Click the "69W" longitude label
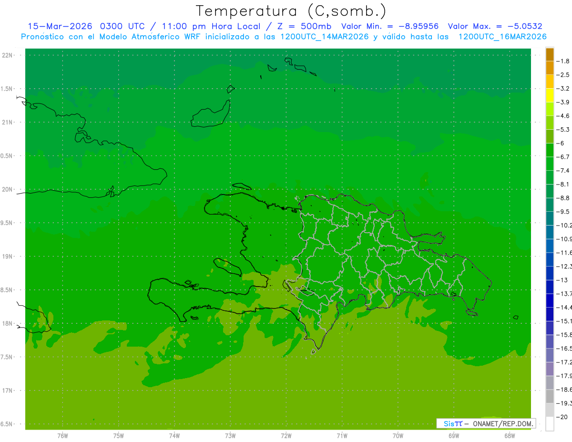572x442 pixels. pyautogui.click(x=454, y=436)
